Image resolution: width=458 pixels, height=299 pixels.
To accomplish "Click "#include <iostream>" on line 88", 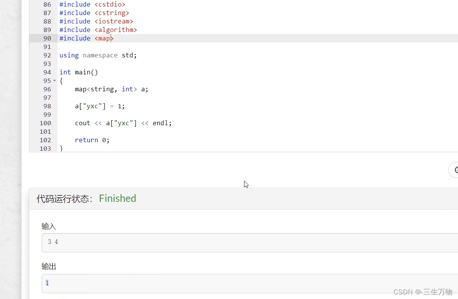I will pyautogui.click(x=96, y=21).
